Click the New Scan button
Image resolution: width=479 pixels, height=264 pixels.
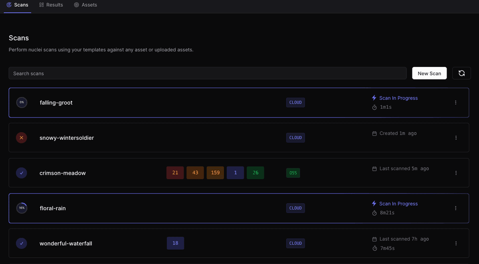click(429, 73)
